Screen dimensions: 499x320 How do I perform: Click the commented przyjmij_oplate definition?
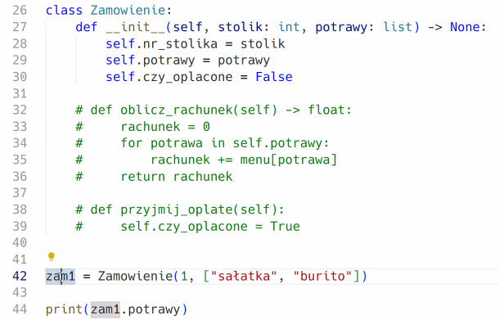click(180, 210)
